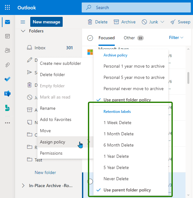Click the Sweep toolbar button
This screenshot has width=193, height=198.
click(x=180, y=22)
